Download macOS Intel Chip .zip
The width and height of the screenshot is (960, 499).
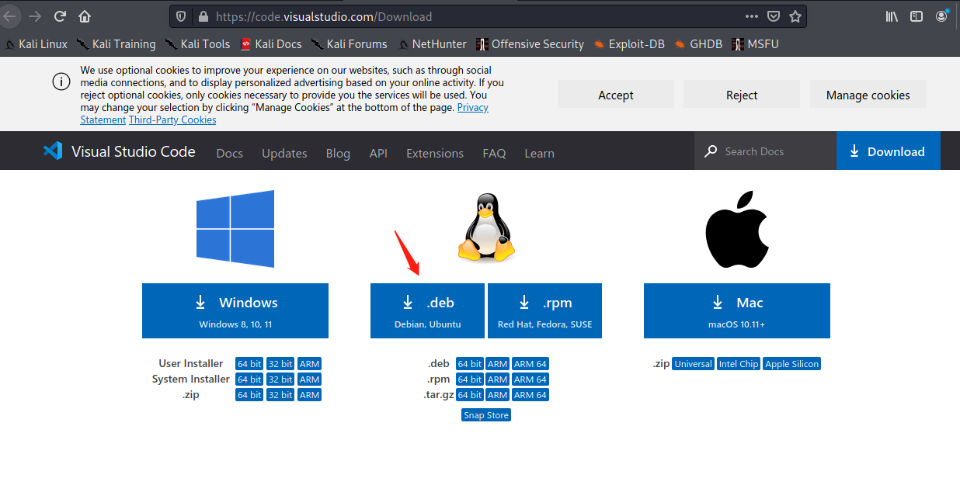739,364
